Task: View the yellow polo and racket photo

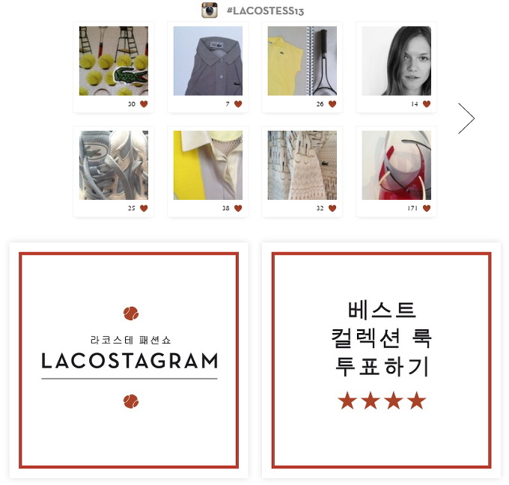Action: 302,61
